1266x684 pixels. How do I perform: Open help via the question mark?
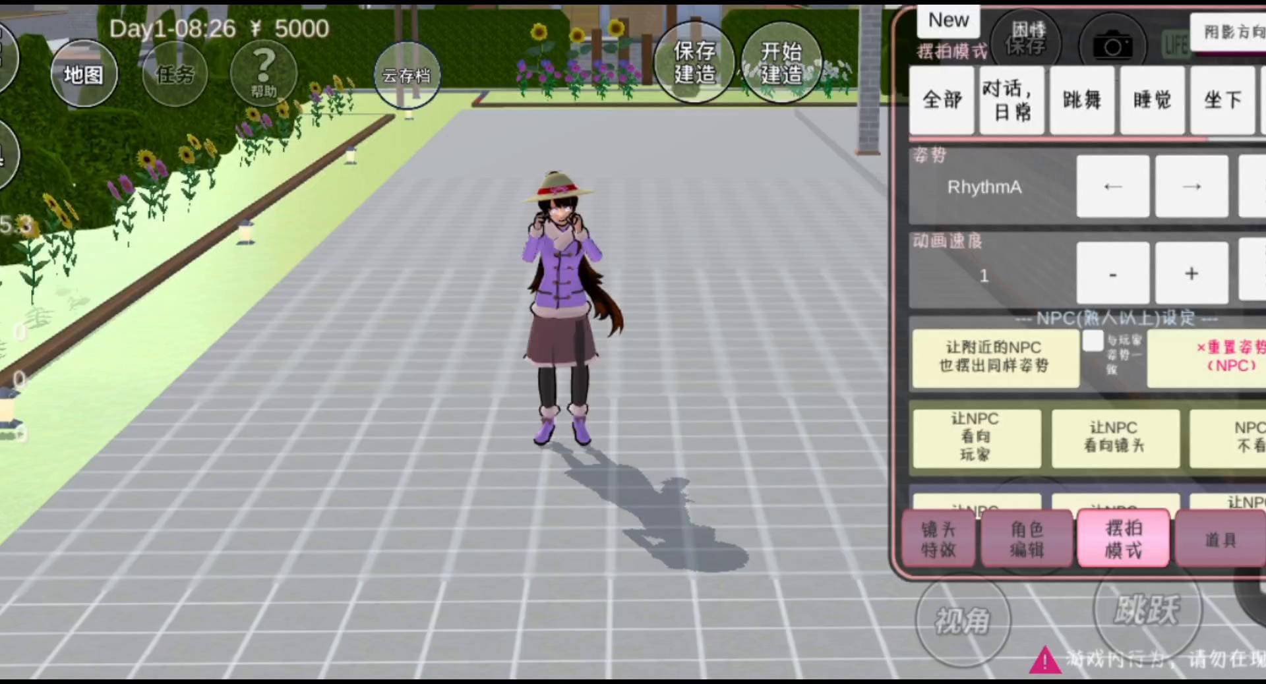[x=264, y=72]
